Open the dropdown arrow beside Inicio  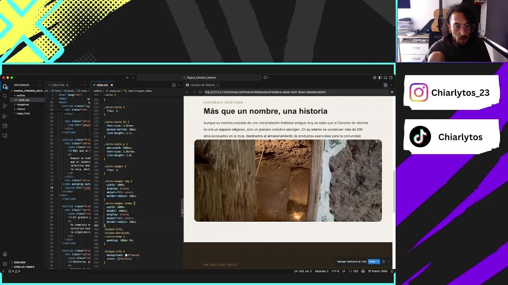coord(378,262)
